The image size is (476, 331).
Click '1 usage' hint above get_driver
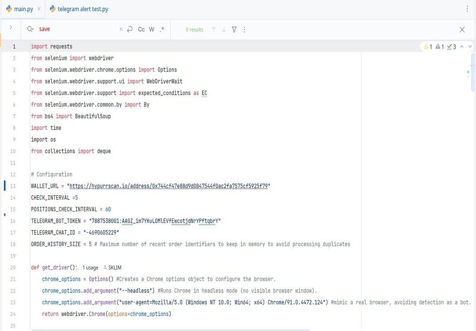tap(90, 268)
